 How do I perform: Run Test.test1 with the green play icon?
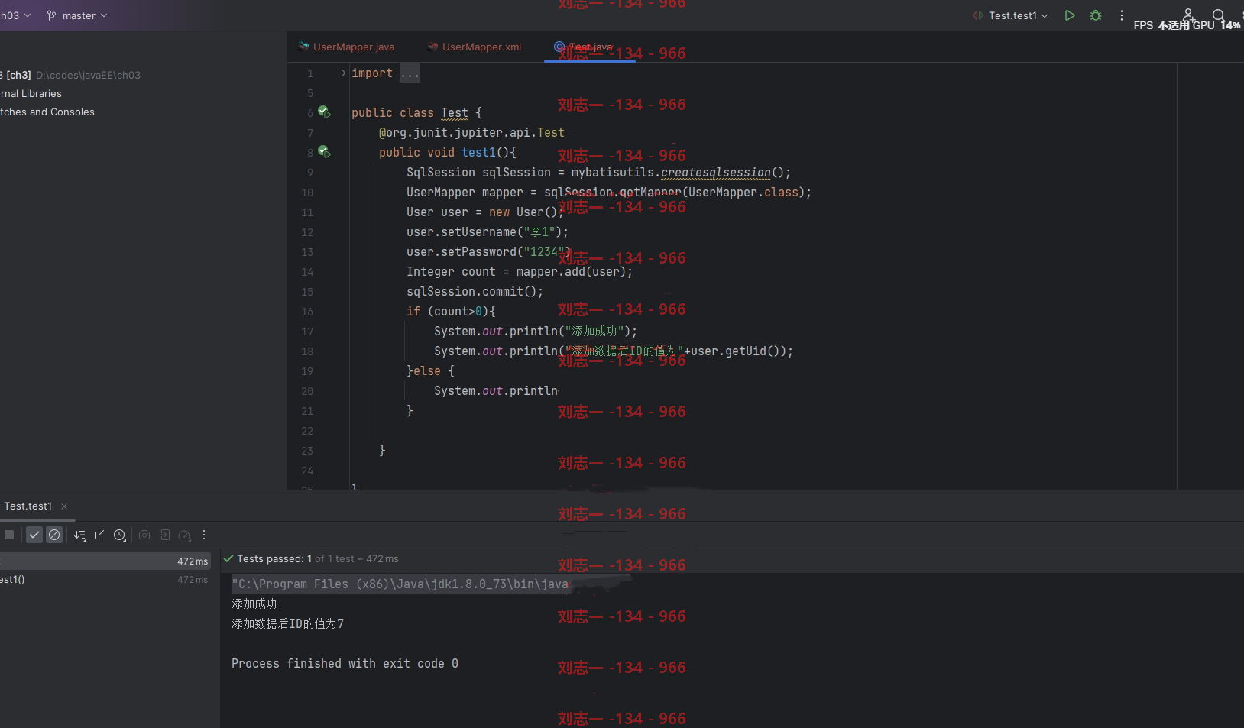pos(1070,15)
